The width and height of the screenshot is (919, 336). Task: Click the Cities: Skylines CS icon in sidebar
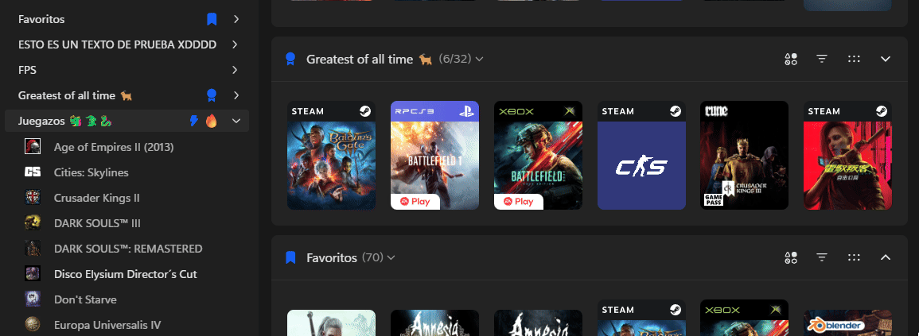[33, 172]
